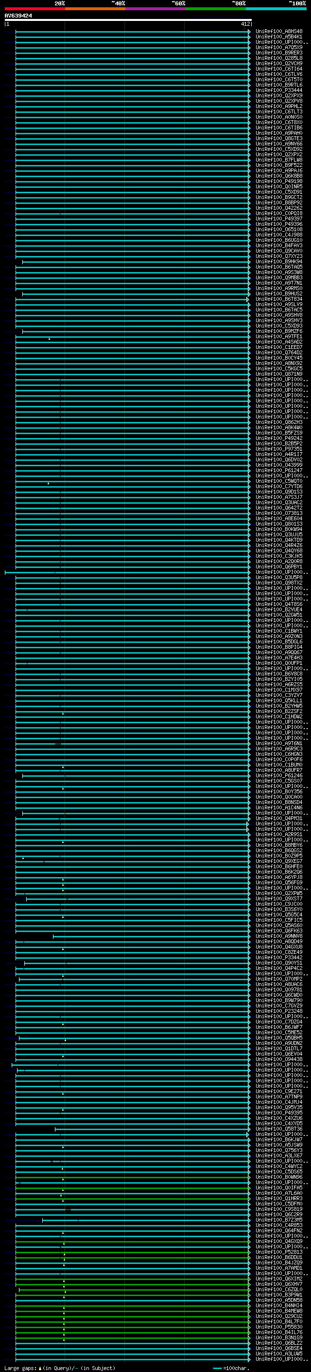Click the cyan ~100% identity legend segment

coord(276,9)
